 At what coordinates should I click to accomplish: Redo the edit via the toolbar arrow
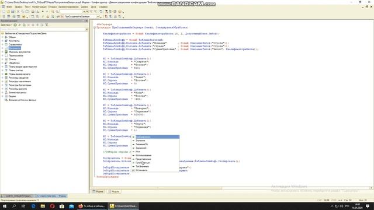click(47, 12)
